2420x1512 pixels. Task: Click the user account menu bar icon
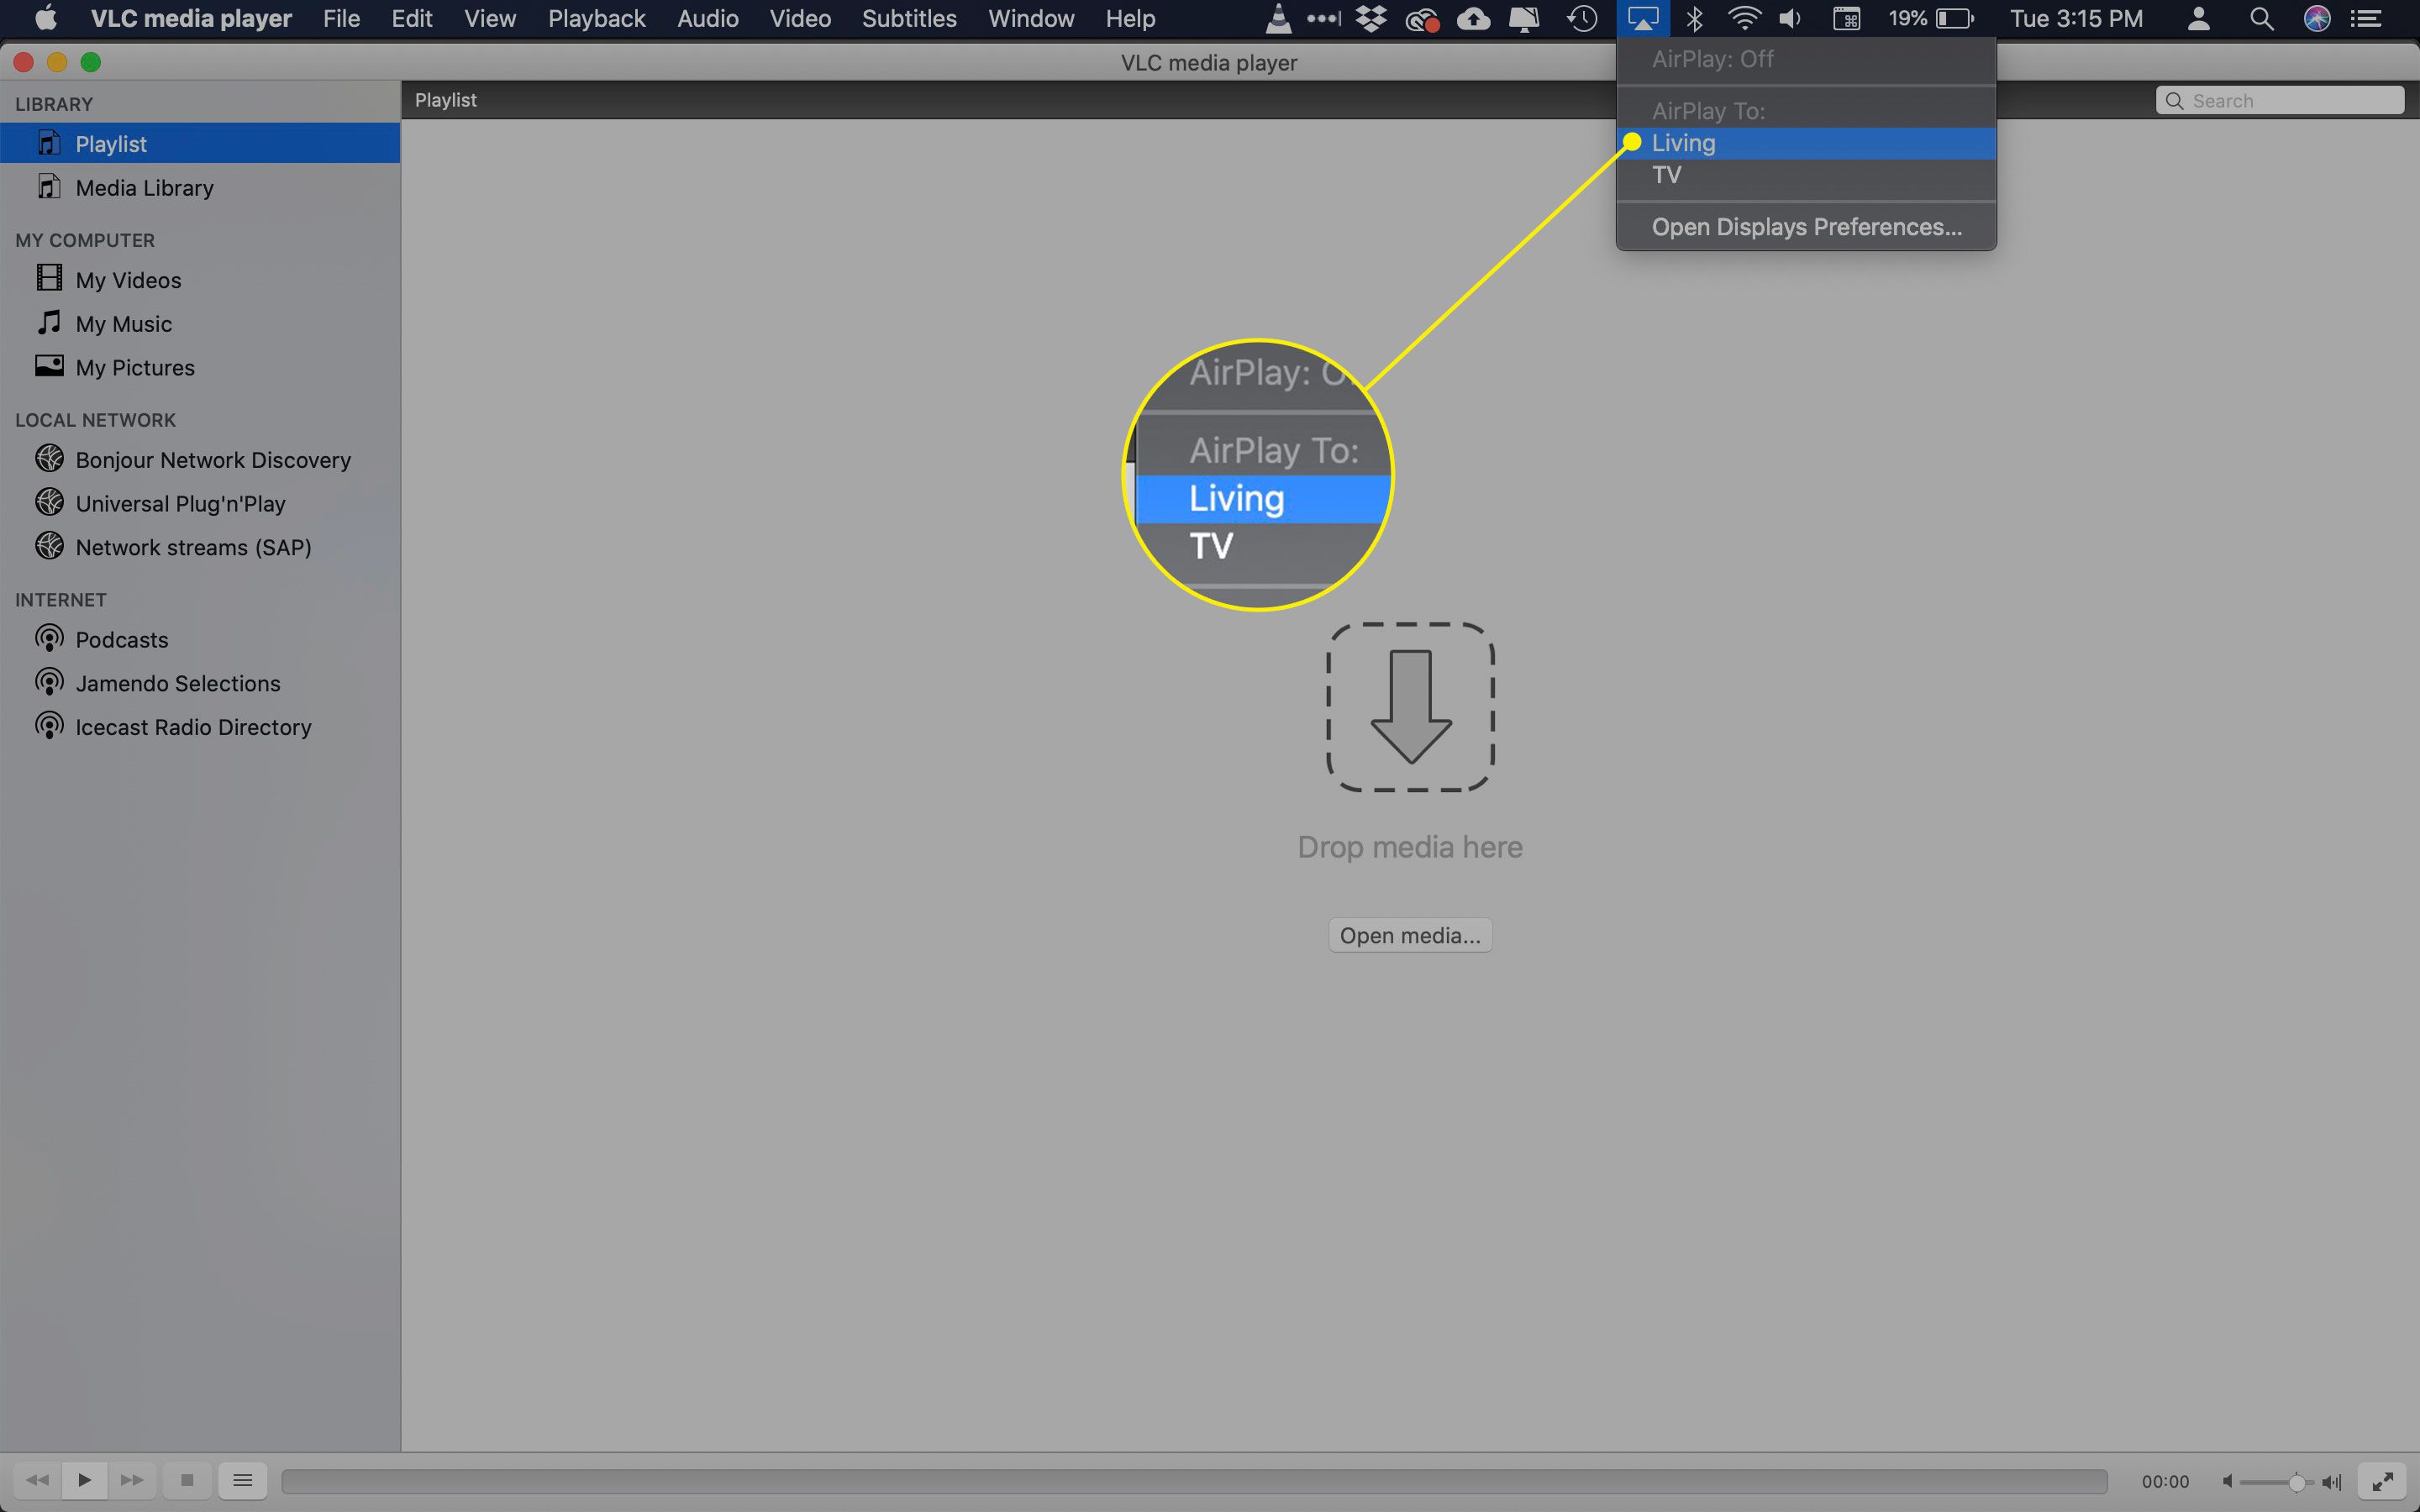pyautogui.click(x=2198, y=18)
